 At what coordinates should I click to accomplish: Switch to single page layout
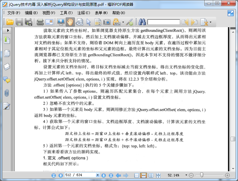coord(136,175)
